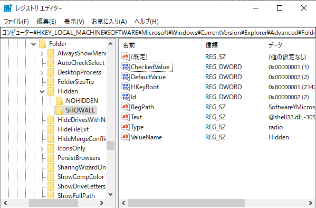Click the HideMergeConflicts folder icon

(51, 139)
